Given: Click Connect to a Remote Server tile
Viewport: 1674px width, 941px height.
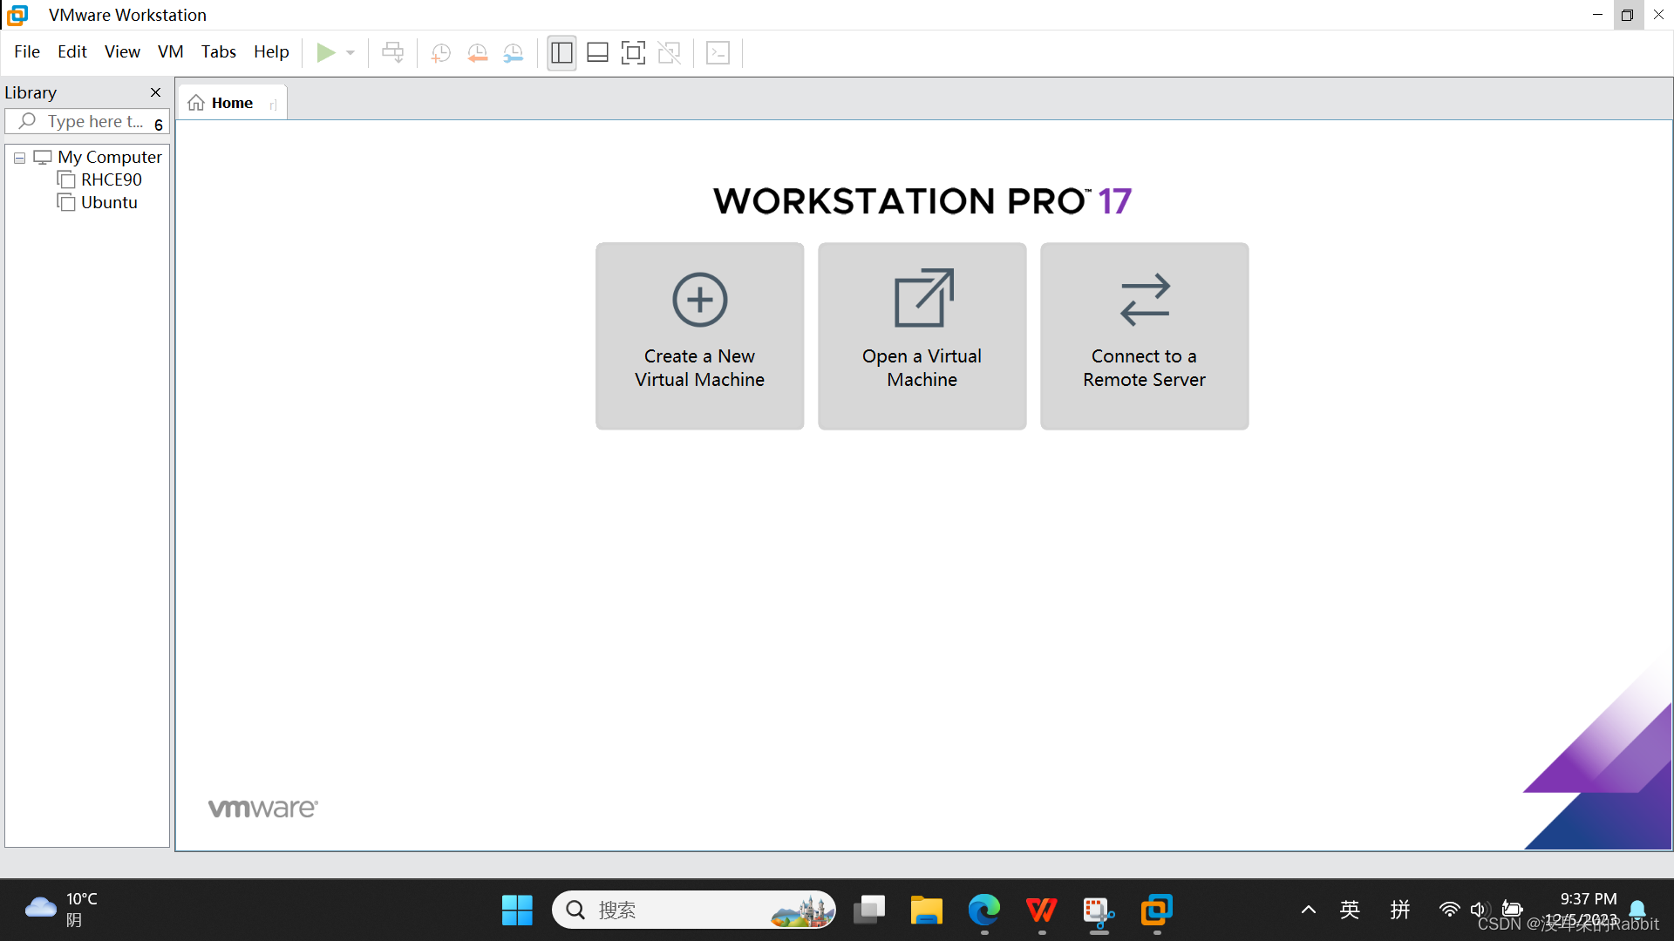Looking at the screenshot, I should 1144,335.
